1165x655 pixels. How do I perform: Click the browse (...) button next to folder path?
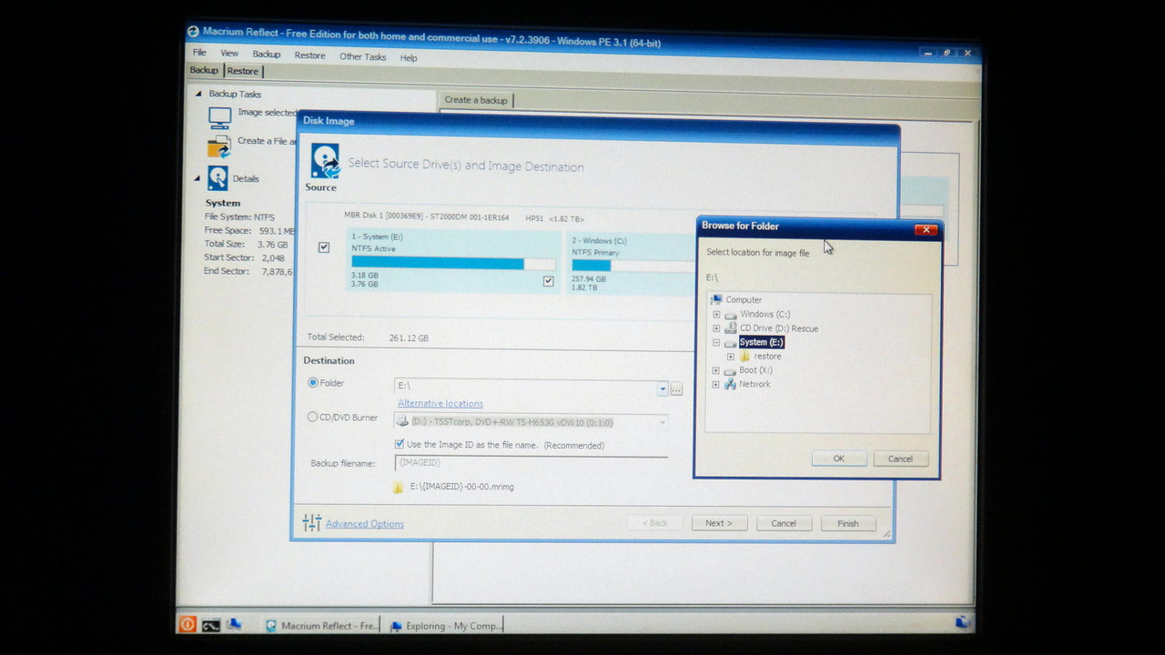pyautogui.click(x=676, y=389)
